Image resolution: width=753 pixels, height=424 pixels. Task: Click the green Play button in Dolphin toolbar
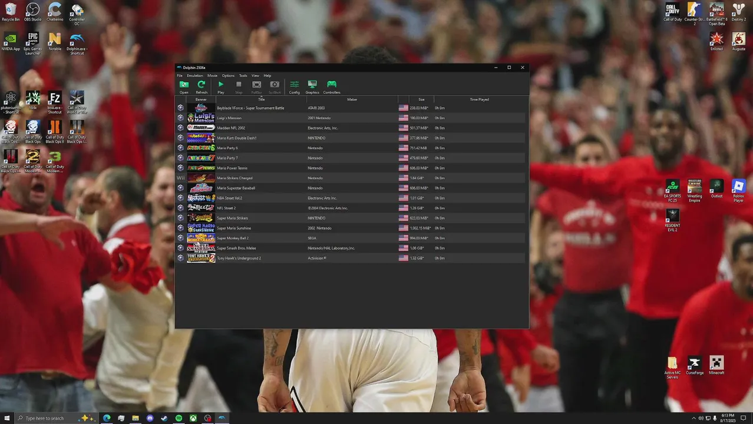pyautogui.click(x=220, y=87)
